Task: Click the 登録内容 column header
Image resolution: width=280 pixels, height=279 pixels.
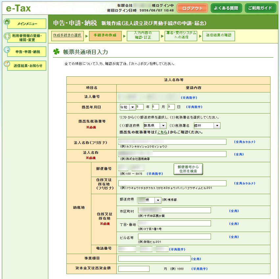Action: (x=193, y=88)
